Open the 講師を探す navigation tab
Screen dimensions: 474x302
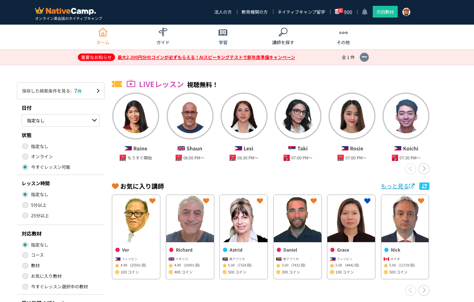(283, 36)
